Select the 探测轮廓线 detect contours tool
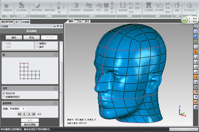Viewport: 199px width, 132px height. (37, 7)
